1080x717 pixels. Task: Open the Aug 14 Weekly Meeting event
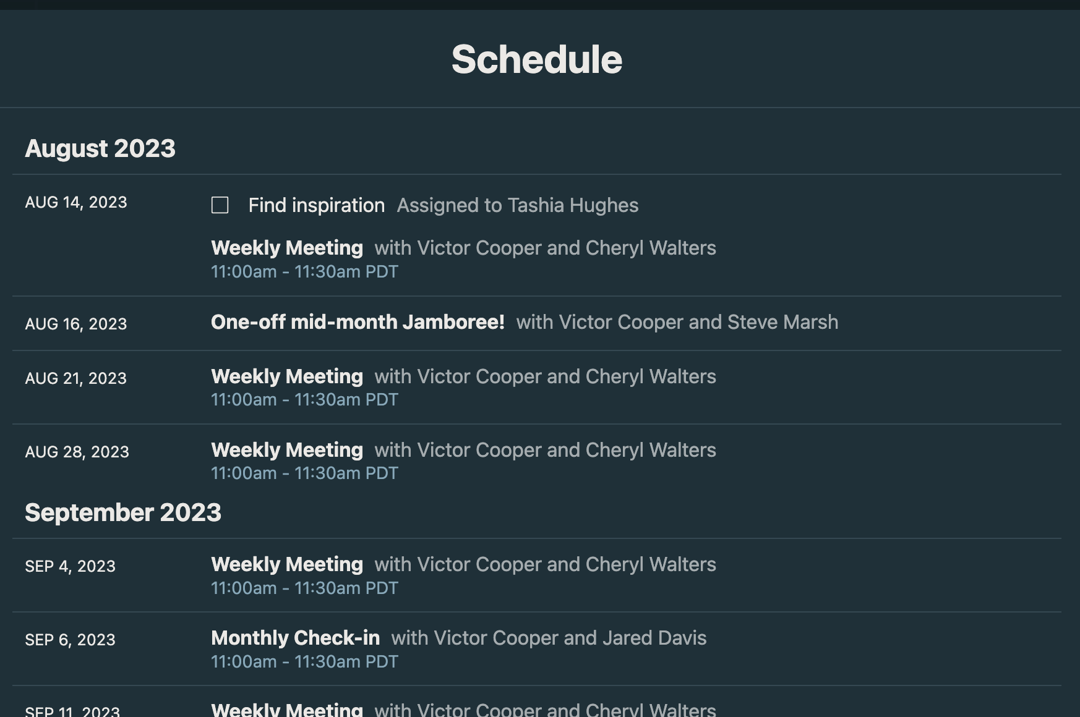[287, 248]
